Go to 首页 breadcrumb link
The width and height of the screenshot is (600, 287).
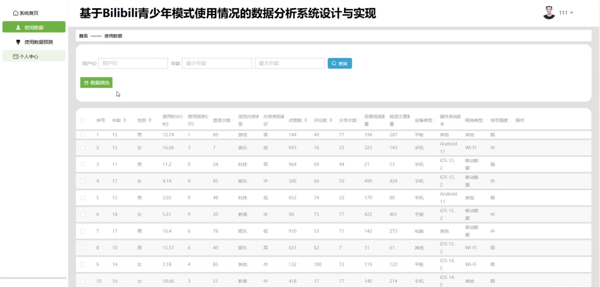click(x=83, y=36)
